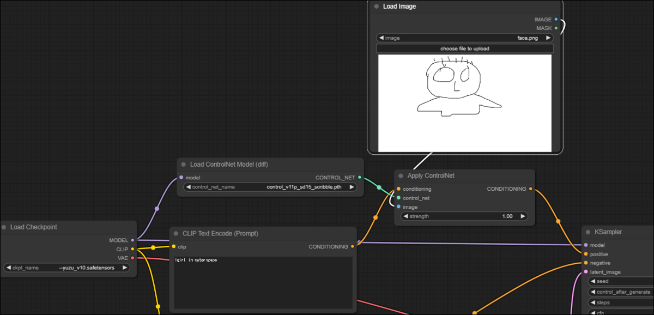Click the control_net input port on Apply ControlNet
This screenshot has height=315, width=654.
tap(398, 198)
